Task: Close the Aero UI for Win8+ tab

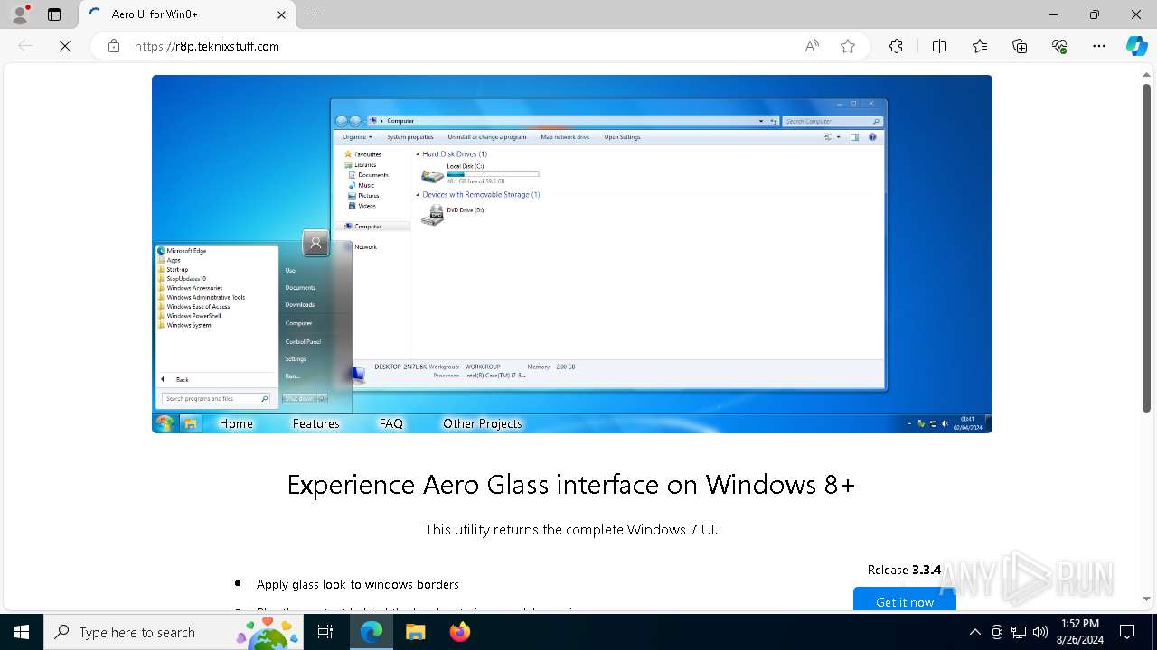Action: pyautogui.click(x=281, y=14)
